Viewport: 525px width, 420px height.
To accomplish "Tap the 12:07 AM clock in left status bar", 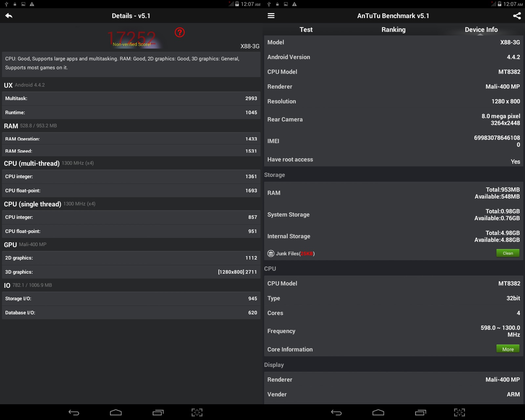I will (x=251, y=4).
